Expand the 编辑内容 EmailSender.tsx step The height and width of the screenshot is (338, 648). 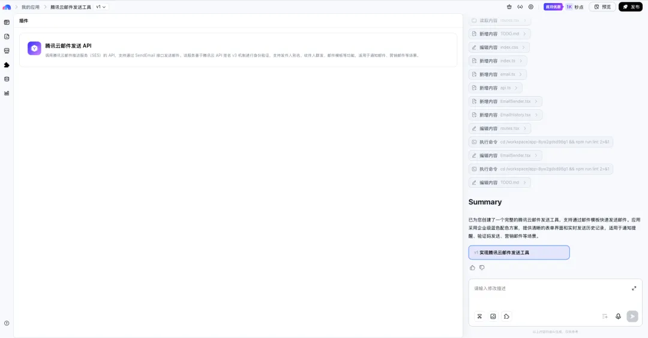pos(505,155)
